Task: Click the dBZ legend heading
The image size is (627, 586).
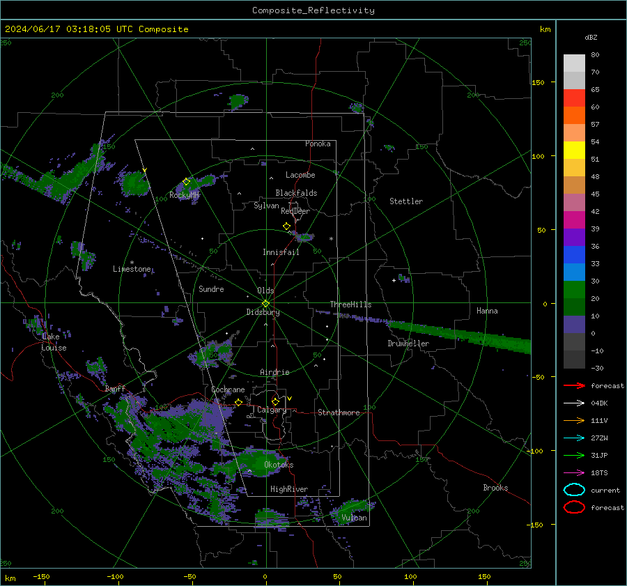Action: coord(591,37)
